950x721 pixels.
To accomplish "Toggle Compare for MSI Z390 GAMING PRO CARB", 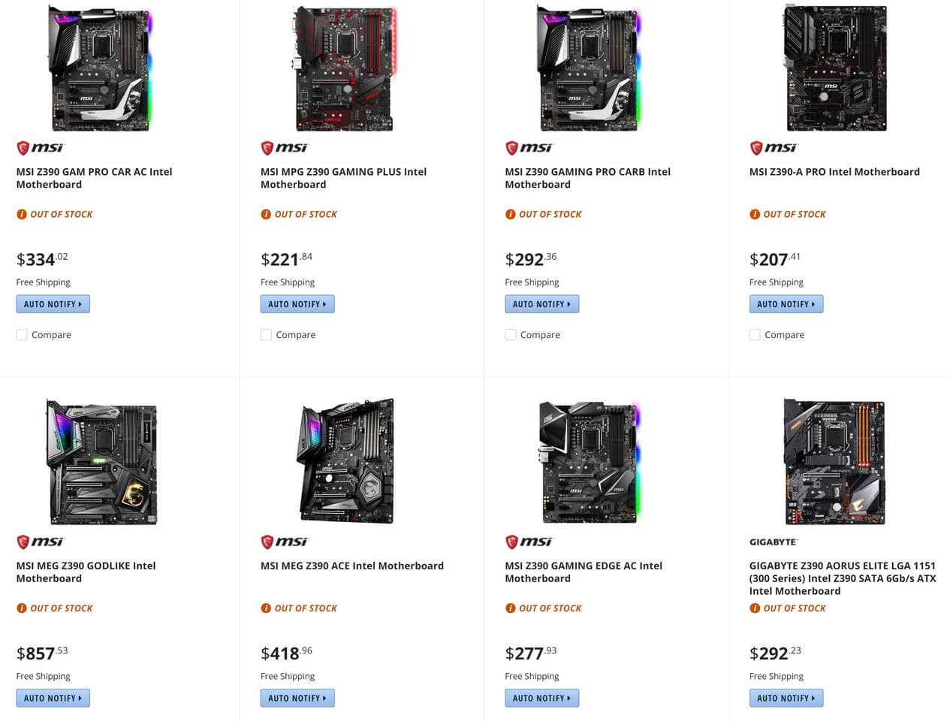I will 511,335.
